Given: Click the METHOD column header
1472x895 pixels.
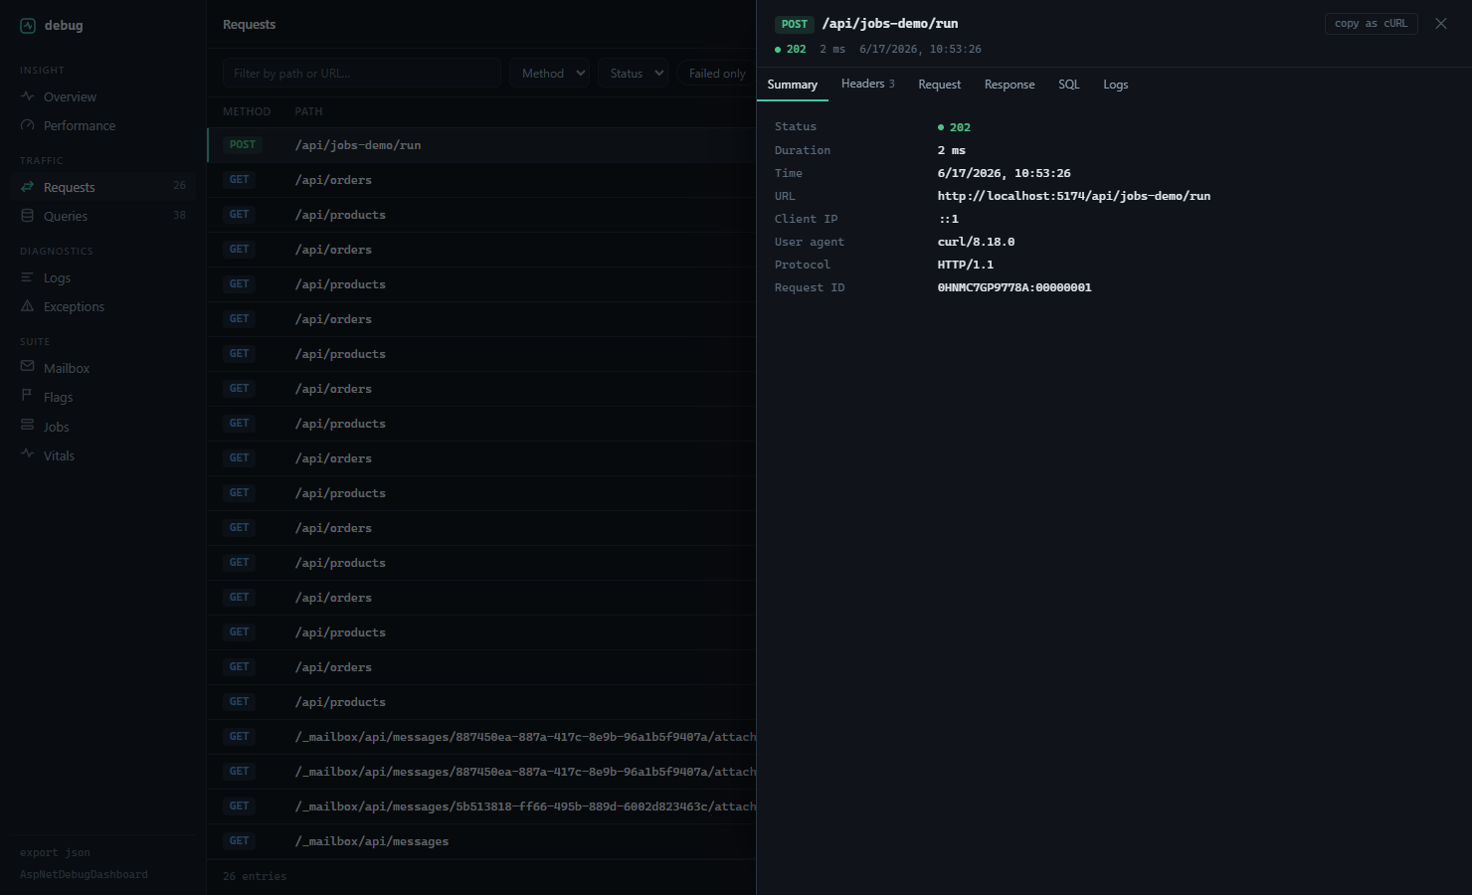Looking at the screenshot, I should tap(247, 111).
